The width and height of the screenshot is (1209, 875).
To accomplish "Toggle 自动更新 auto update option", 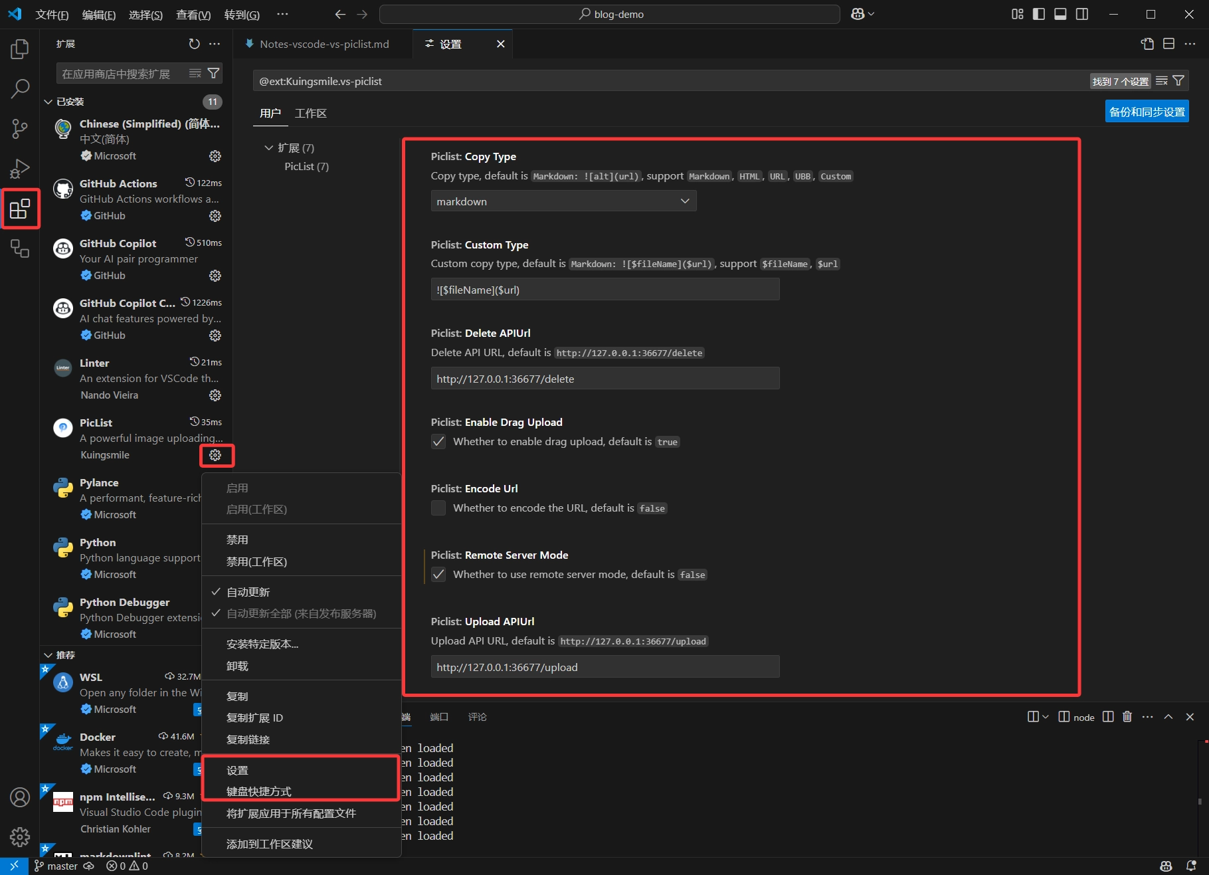I will point(302,592).
